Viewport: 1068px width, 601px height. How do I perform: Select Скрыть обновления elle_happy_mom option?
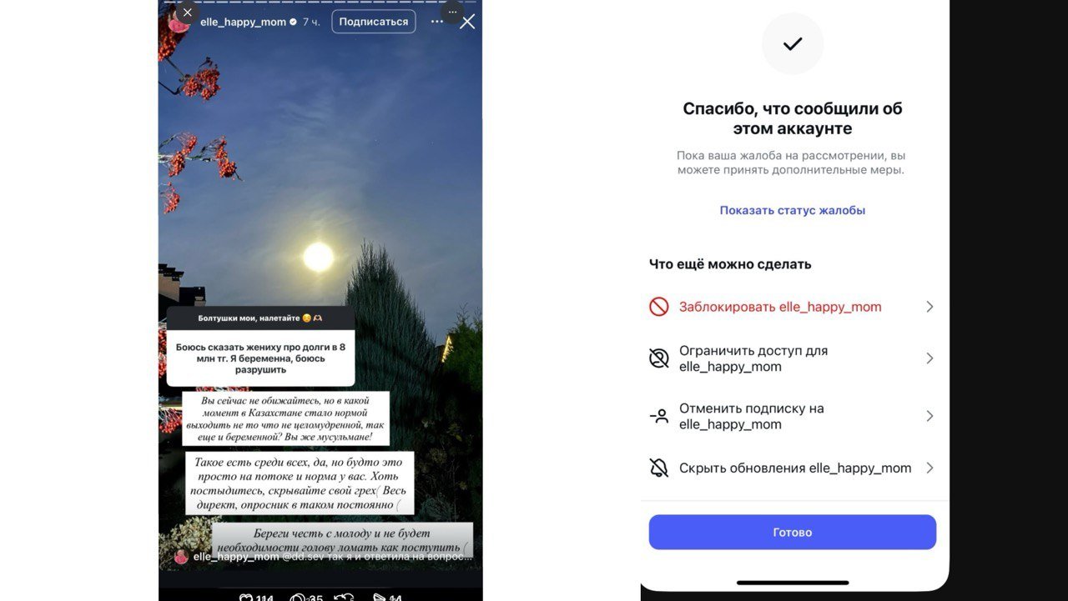pos(793,468)
